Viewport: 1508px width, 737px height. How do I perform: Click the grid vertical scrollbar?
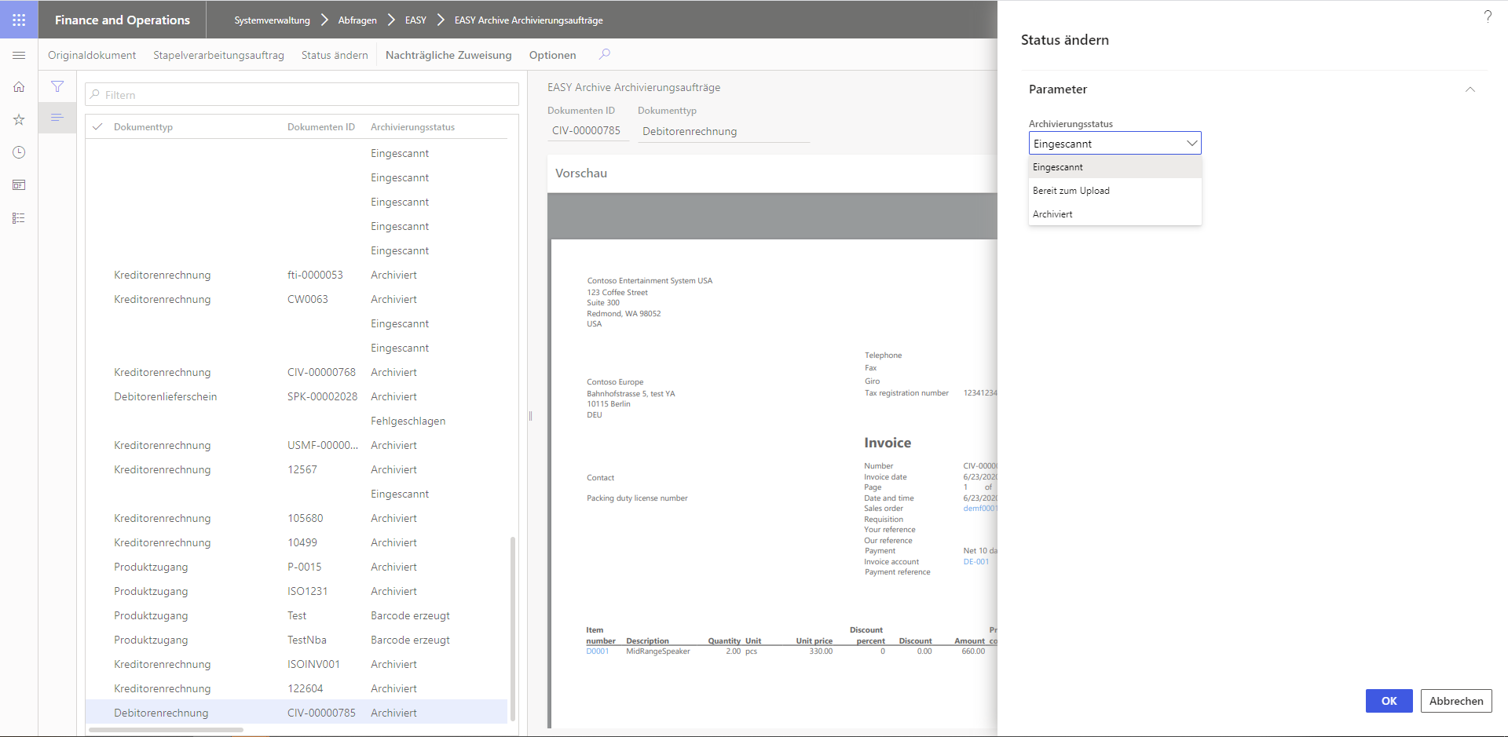[513, 628]
